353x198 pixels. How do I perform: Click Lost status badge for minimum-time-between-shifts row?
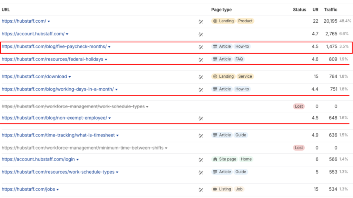299,148
